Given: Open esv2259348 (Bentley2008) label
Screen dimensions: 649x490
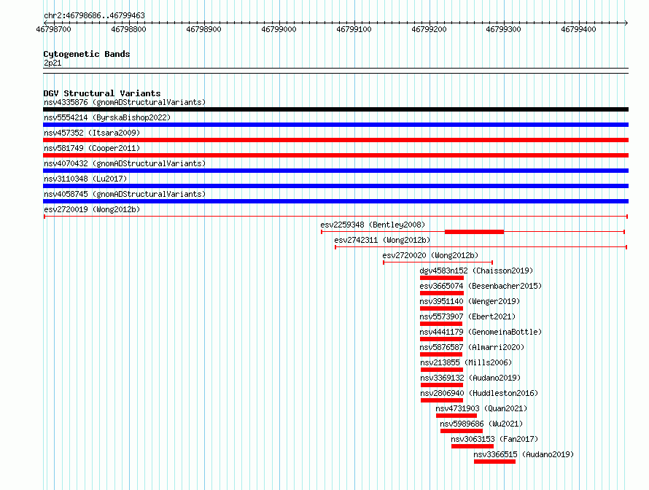Looking at the screenshot, I should click(373, 225).
